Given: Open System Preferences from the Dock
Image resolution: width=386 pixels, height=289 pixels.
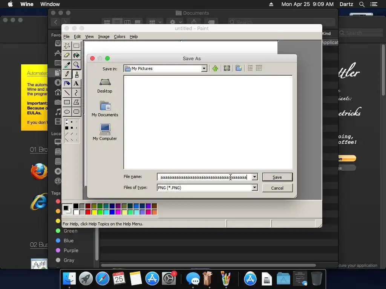Looking at the screenshot, I should pyautogui.click(x=168, y=279).
